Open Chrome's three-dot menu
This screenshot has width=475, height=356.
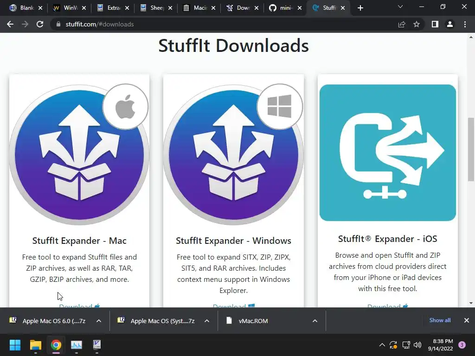(465, 24)
